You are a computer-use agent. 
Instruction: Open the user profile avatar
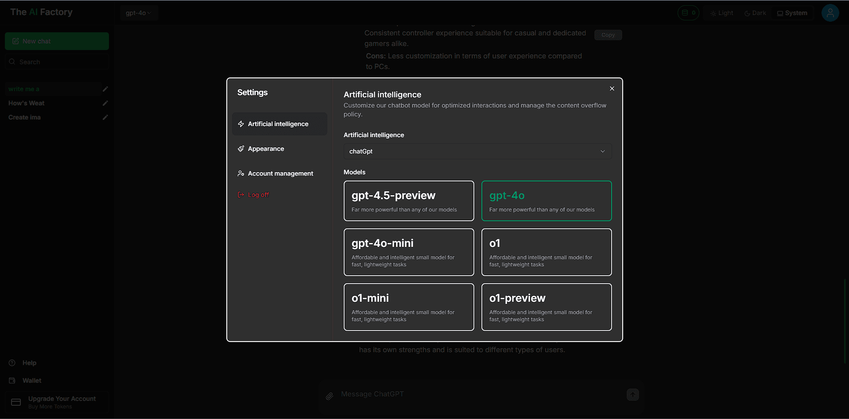click(x=830, y=13)
